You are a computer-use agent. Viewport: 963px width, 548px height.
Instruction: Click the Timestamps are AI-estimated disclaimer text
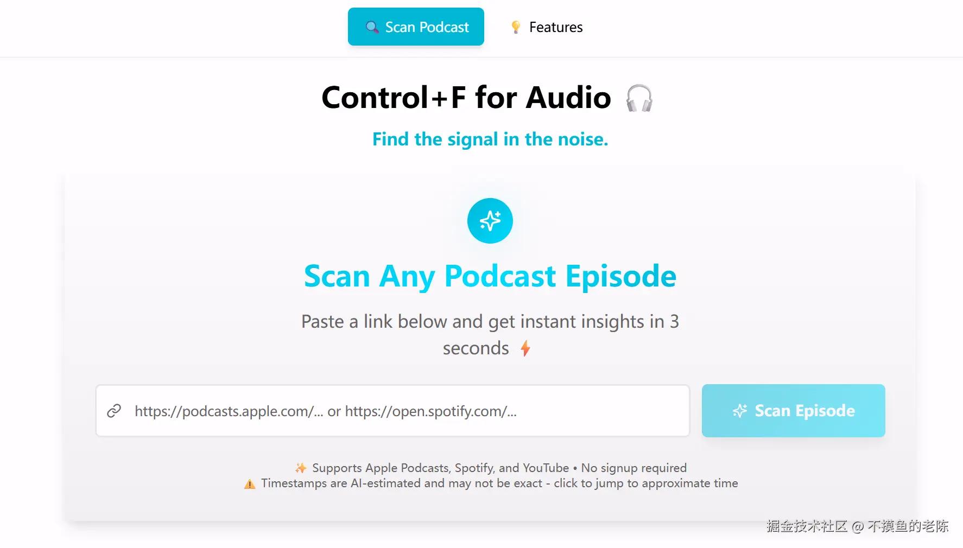(499, 483)
